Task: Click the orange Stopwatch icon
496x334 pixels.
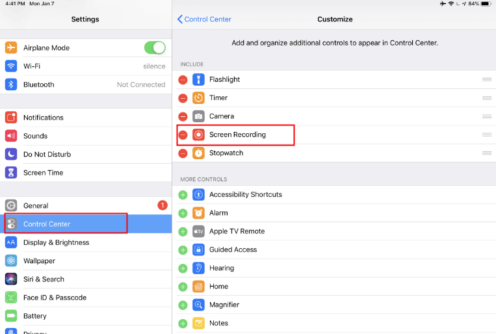Action: point(198,153)
